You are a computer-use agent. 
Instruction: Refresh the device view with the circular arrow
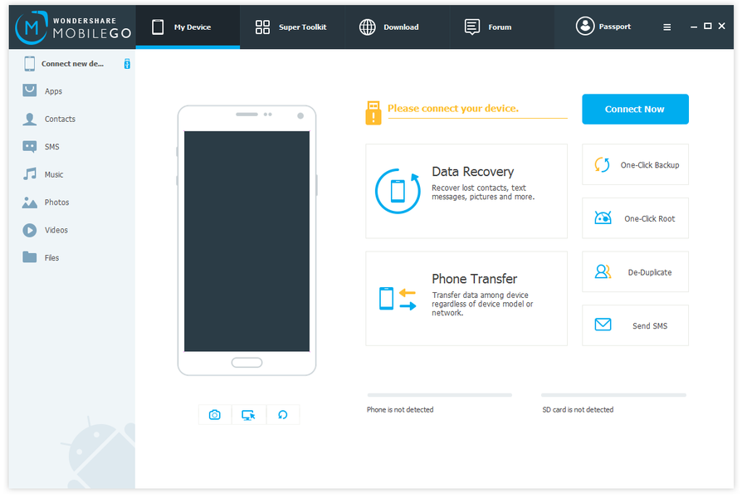tap(282, 414)
